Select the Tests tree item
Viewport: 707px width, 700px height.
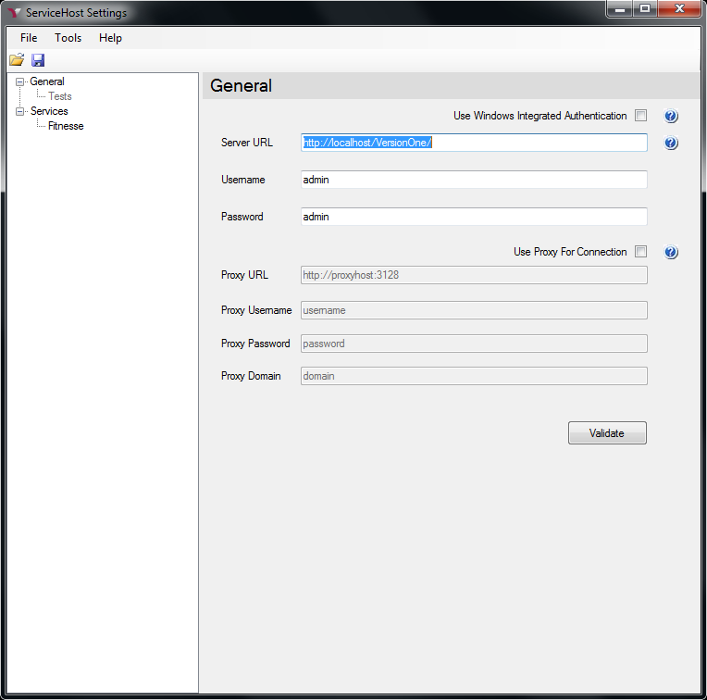(x=60, y=96)
